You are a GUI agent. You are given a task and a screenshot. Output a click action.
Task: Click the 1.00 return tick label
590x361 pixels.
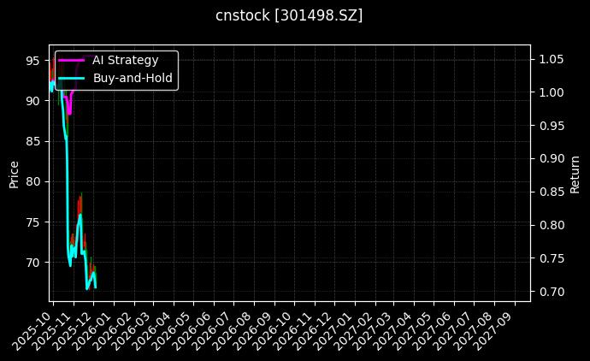click(551, 92)
